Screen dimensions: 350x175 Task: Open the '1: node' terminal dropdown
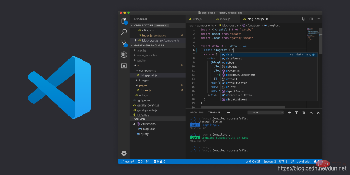[265, 113]
